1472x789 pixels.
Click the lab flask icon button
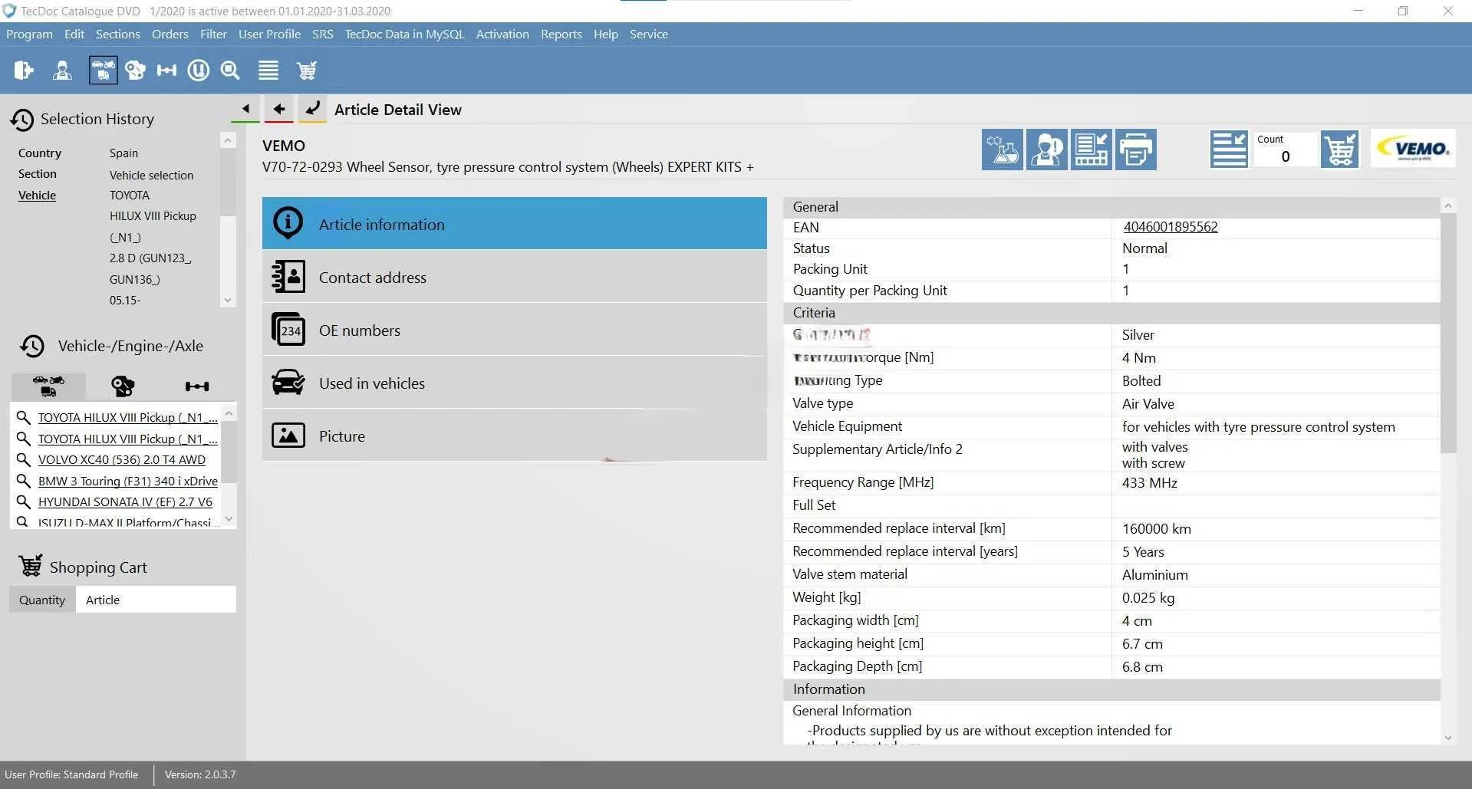(x=1003, y=150)
